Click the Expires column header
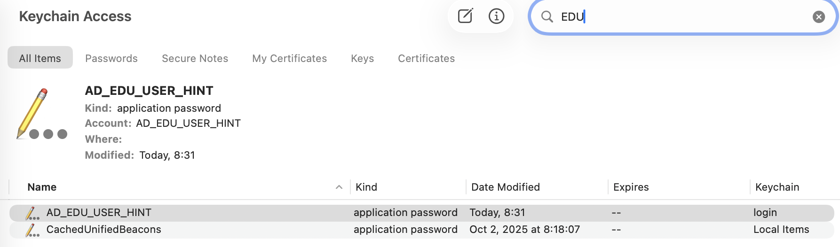The image size is (840, 247). pyautogui.click(x=631, y=187)
